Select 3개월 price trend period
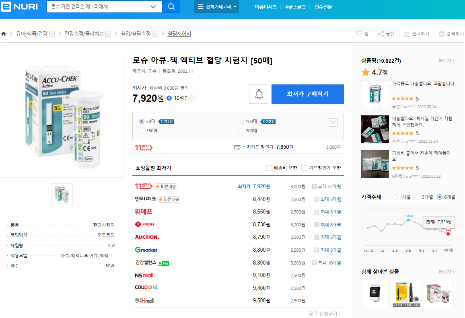This screenshot has height=318, width=465. (x=417, y=197)
